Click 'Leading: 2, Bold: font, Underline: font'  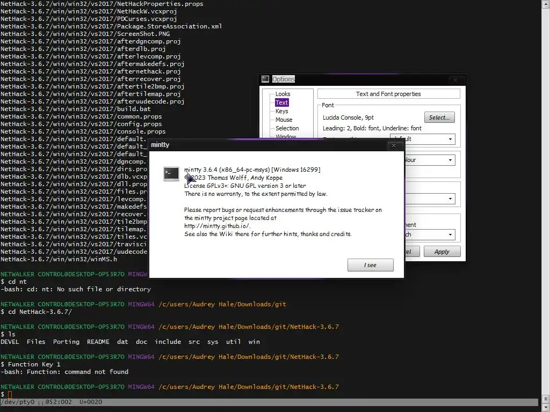coord(372,128)
